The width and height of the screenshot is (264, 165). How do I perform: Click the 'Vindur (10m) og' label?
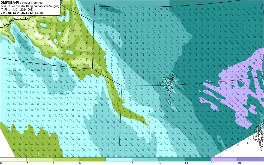pyautogui.click(x=32, y=3)
